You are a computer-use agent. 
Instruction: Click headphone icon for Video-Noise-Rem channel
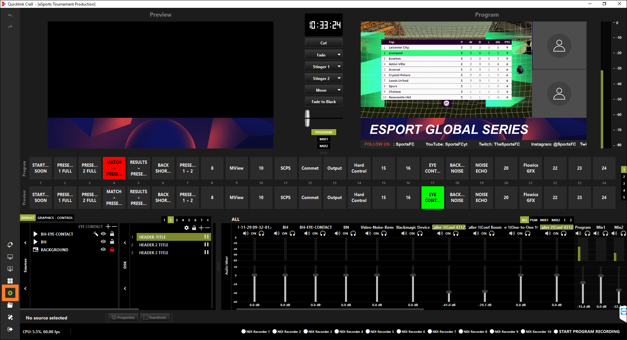coord(384,233)
